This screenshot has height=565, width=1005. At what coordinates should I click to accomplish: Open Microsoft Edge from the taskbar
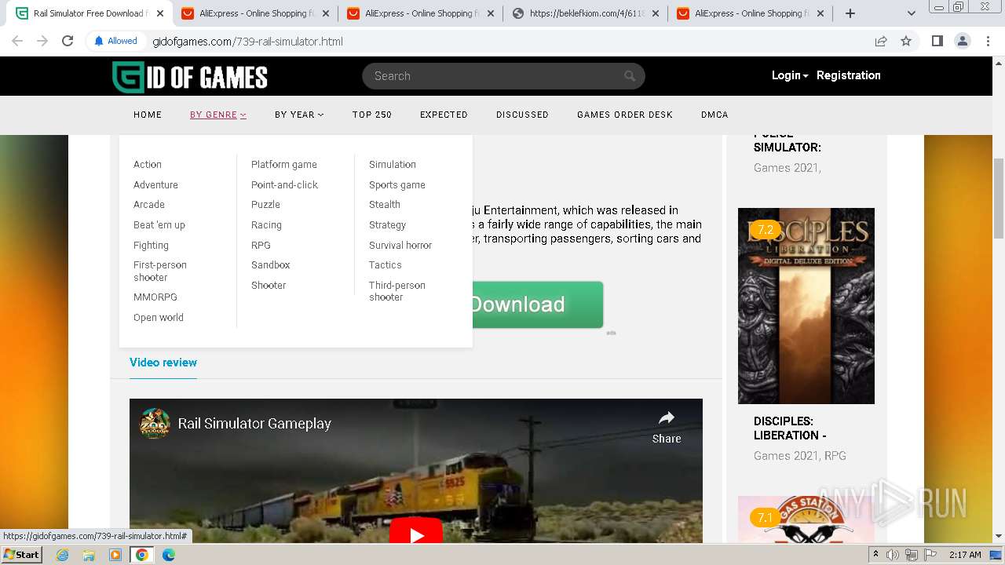click(169, 555)
